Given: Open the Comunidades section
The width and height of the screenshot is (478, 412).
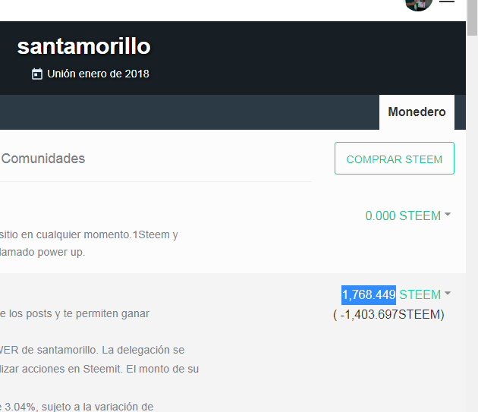Looking at the screenshot, I should [43, 159].
